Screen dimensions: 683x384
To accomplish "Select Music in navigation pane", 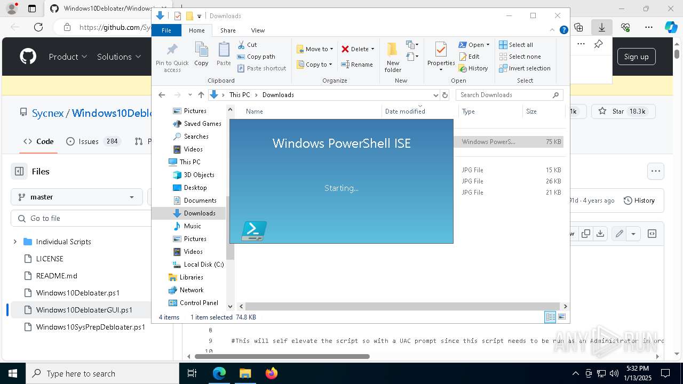I will pos(192,226).
